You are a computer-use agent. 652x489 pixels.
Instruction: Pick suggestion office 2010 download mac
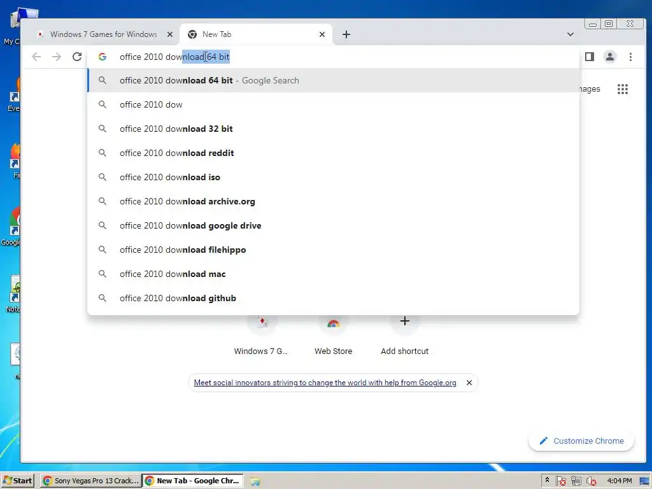(333, 274)
